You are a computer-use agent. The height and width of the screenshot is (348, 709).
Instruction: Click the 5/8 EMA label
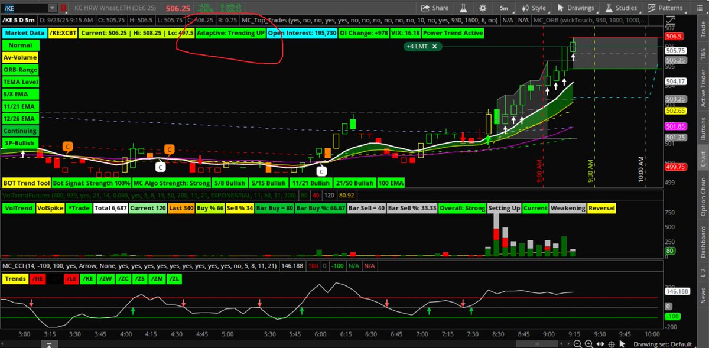(x=21, y=94)
